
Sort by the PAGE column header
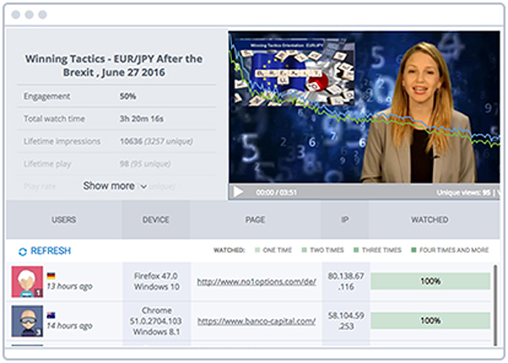(x=256, y=220)
